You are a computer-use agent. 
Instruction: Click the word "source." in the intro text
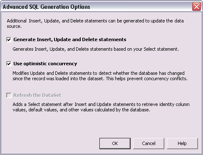point(14,26)
